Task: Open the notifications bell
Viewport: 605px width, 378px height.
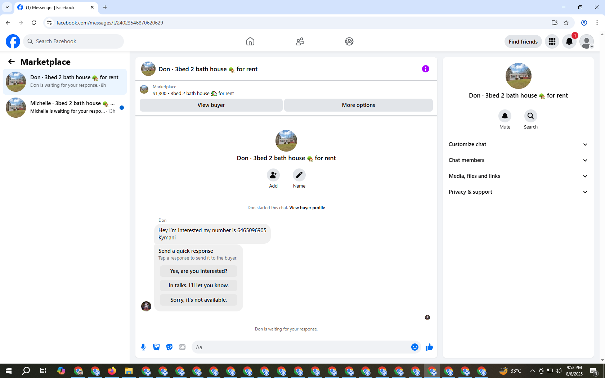Action: pos(569,41)
